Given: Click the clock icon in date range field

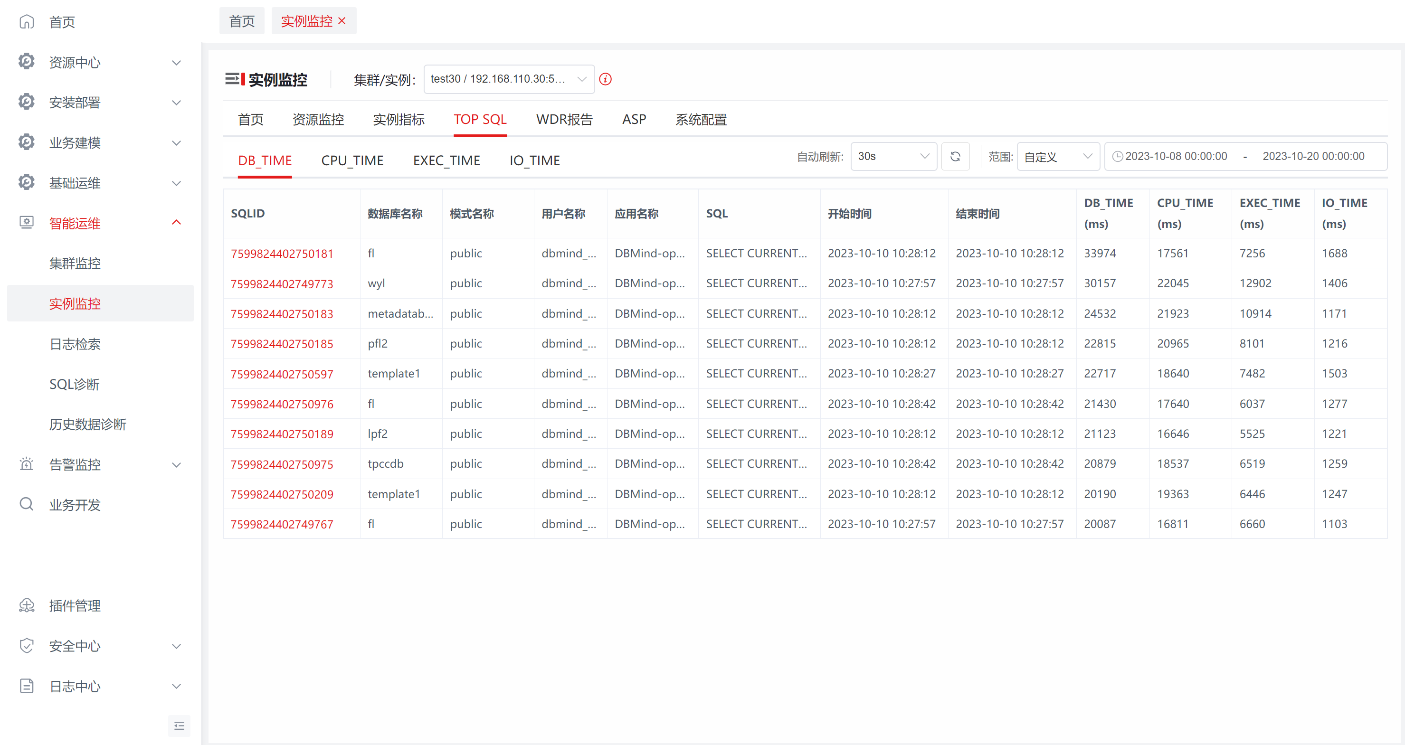Looking at the screenshot, I should [x=1118, y=157].
